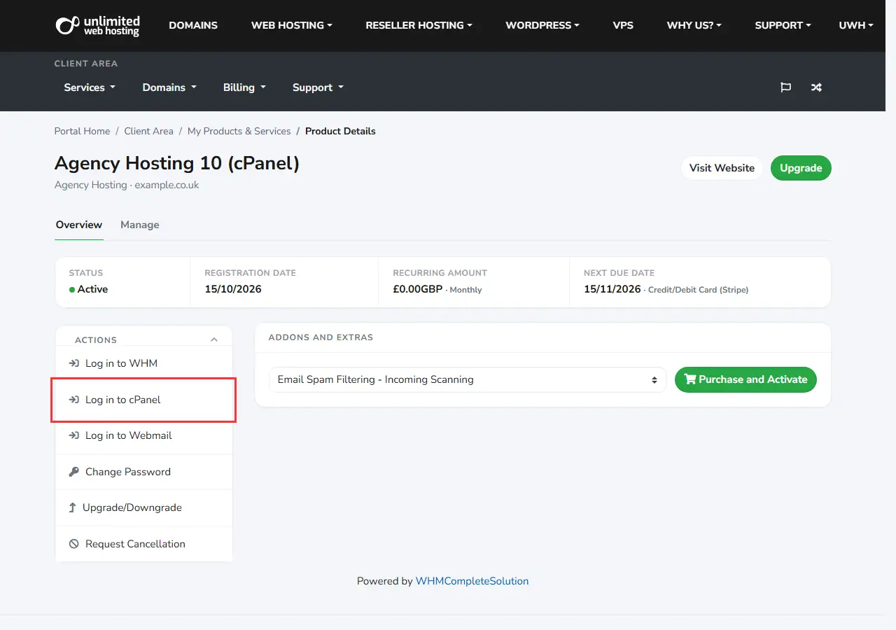Open the client area Support menu
The image size is (896, 630).
(318, 87)
